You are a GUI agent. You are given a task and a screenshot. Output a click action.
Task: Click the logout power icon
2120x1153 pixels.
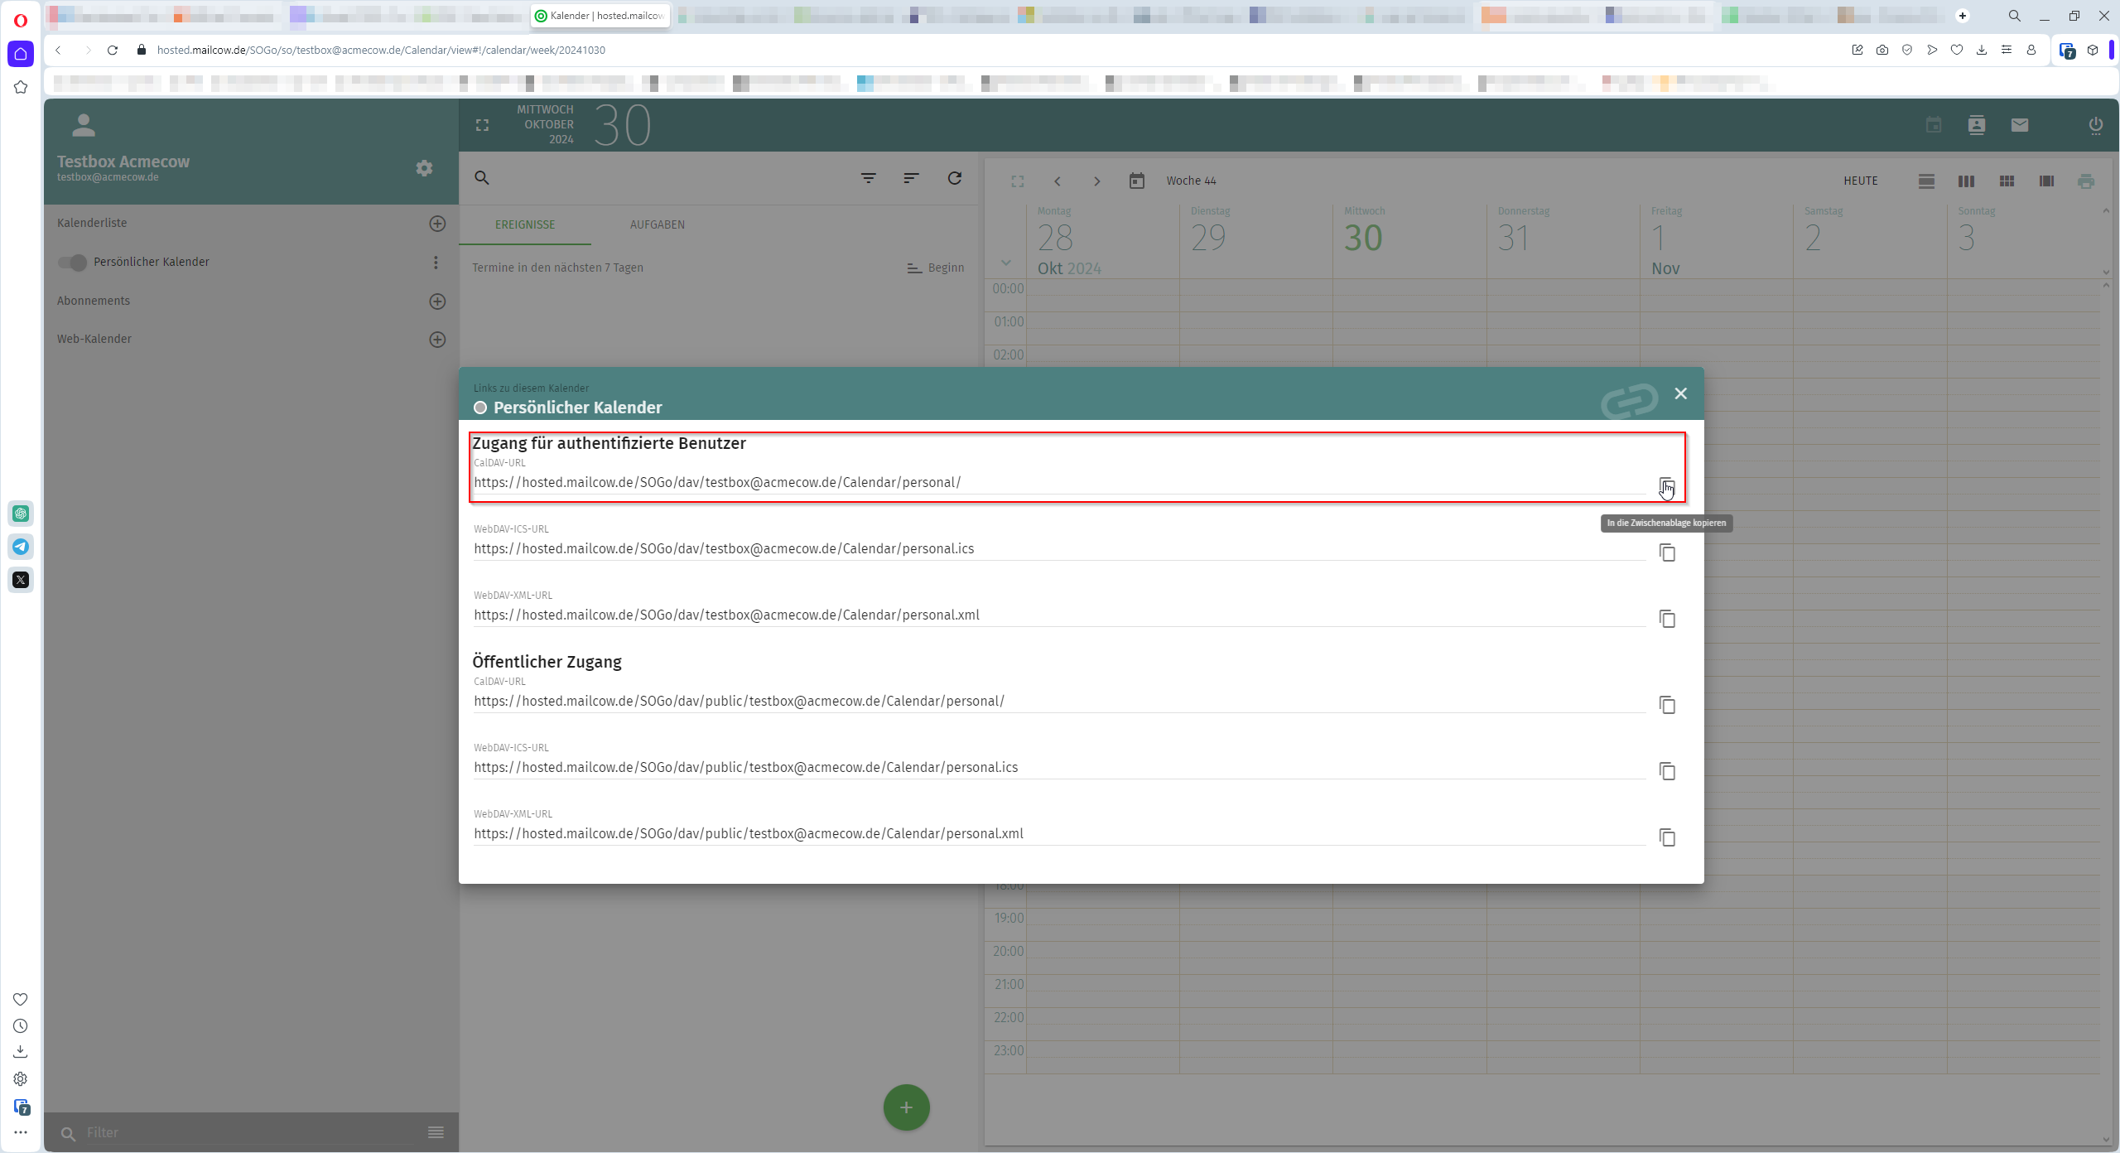click(2095, 125)
